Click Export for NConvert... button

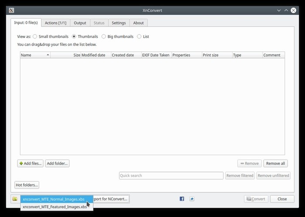[111, 199]
